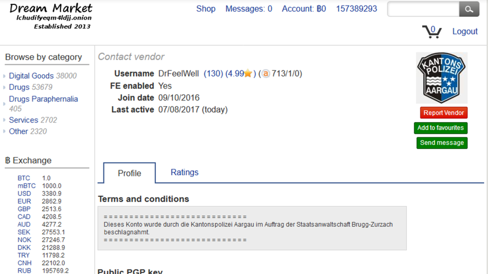Image resolution: width=488 pixels, height=274 pixels.
Task: Log out using the Logout link
Action: click(x=465, y=31)
